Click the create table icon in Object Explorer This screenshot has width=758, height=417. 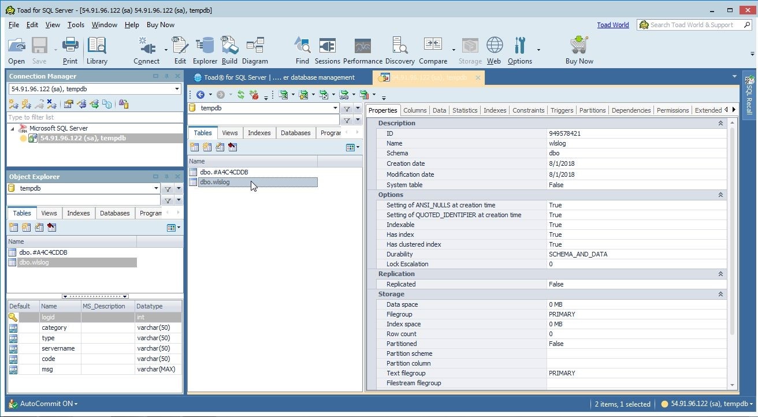(13, 228)
